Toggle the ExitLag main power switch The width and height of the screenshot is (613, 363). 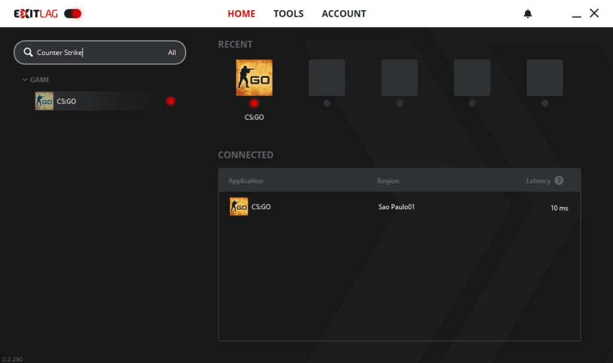click(x=72, y=13)
